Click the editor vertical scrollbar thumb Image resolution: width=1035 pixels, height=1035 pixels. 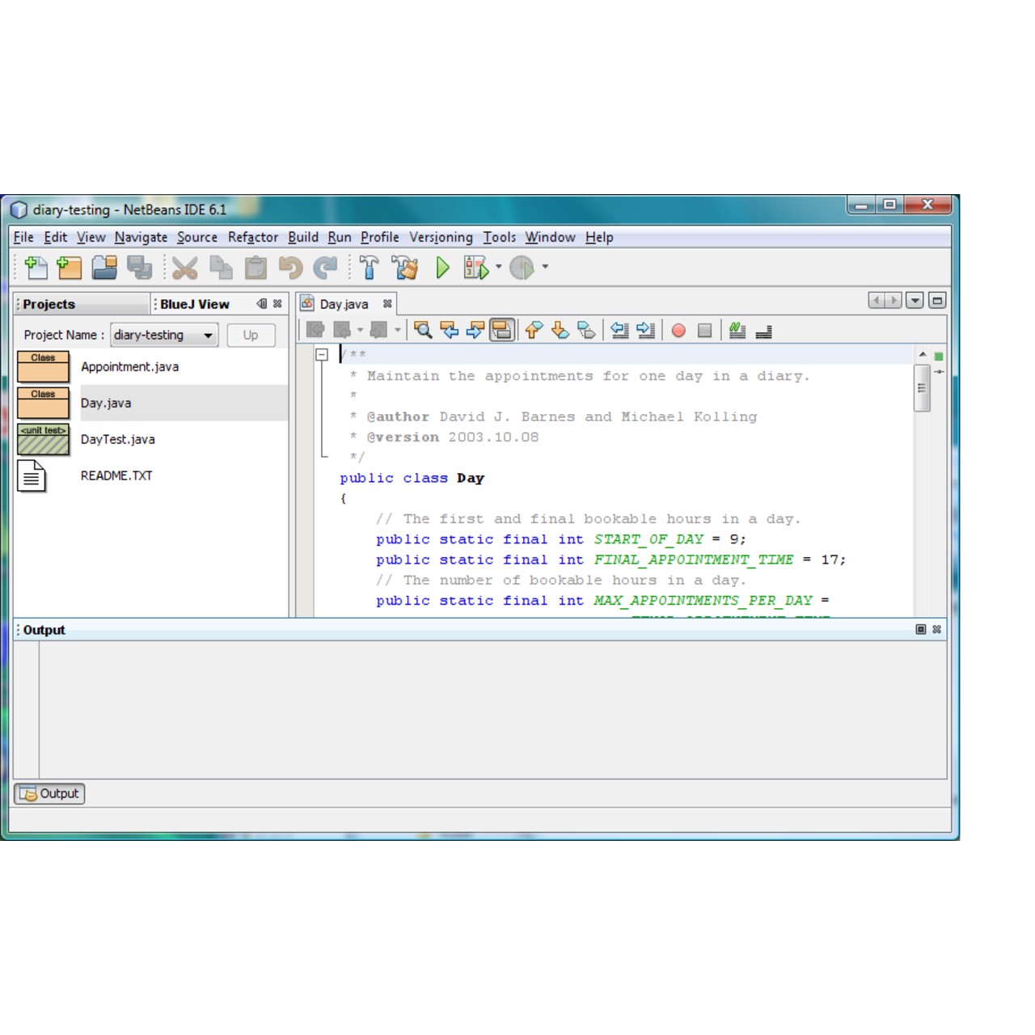click(x=922, y=388)
